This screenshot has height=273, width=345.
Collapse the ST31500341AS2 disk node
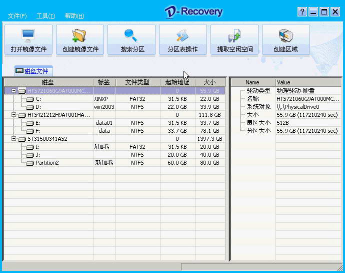click(13, 139)
